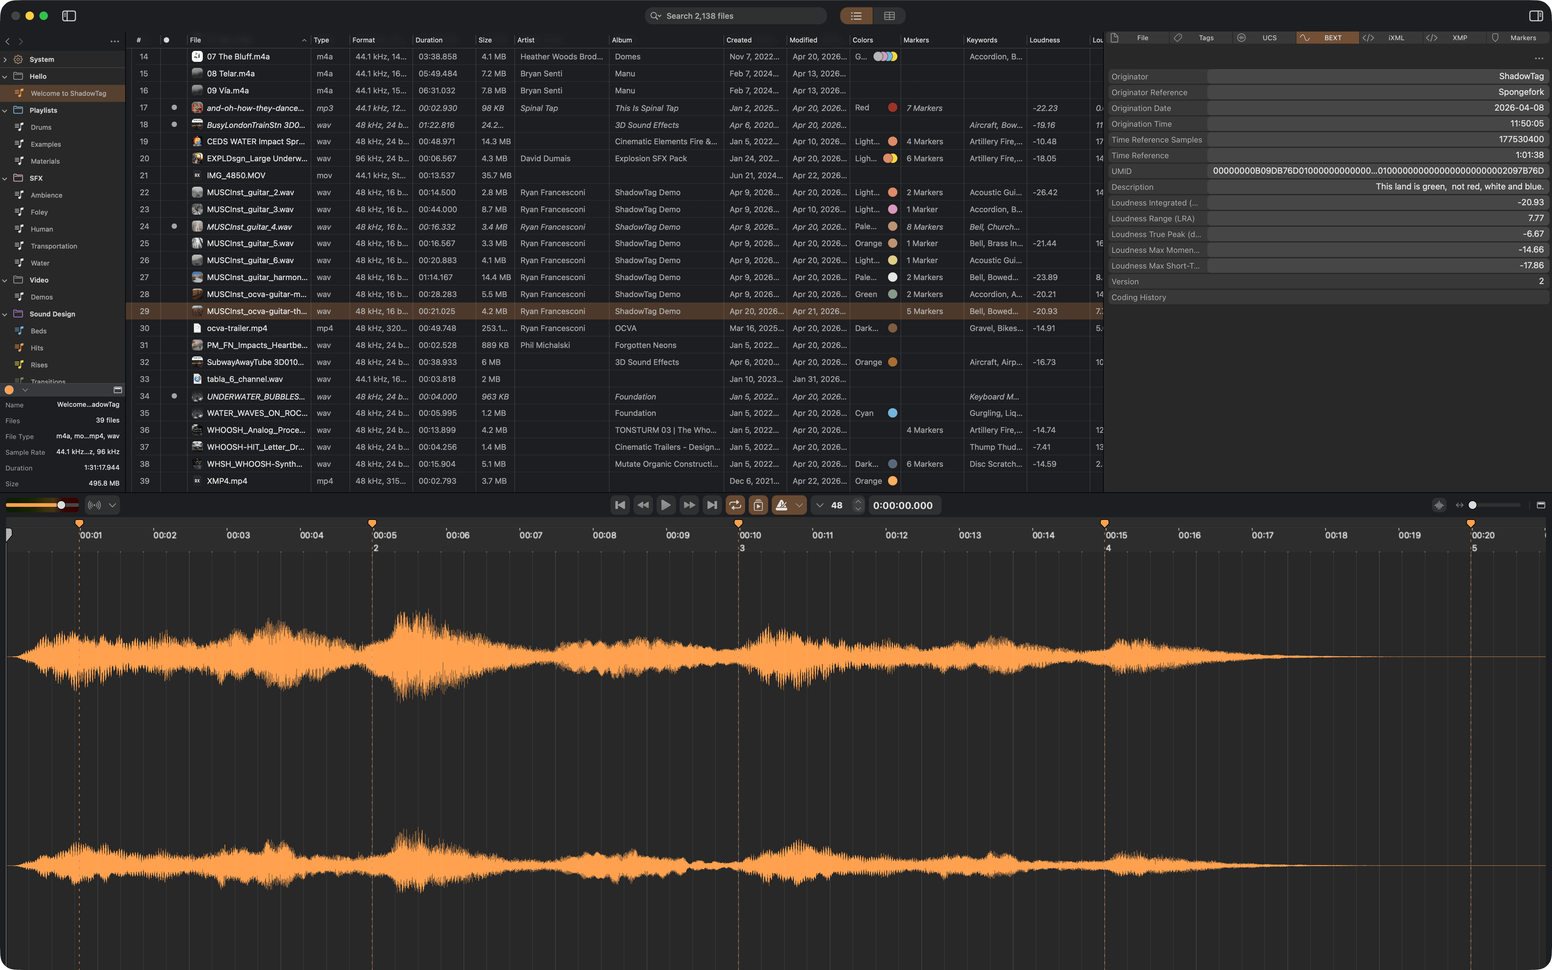This screenshot has width=1552, height=970.
Task: Open the metronome options dropdown arrow
Action: pyautogui.click(x=799, y=505)
